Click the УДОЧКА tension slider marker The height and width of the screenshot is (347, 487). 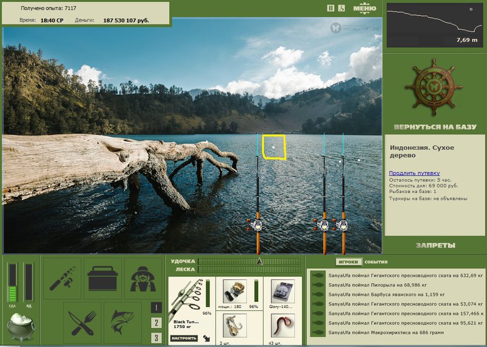pos(260,261)
